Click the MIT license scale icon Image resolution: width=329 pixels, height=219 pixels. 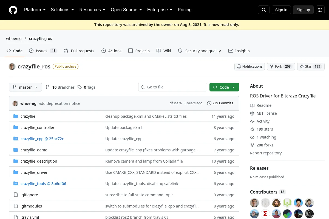pyautogui.click(x=252, y=113)
